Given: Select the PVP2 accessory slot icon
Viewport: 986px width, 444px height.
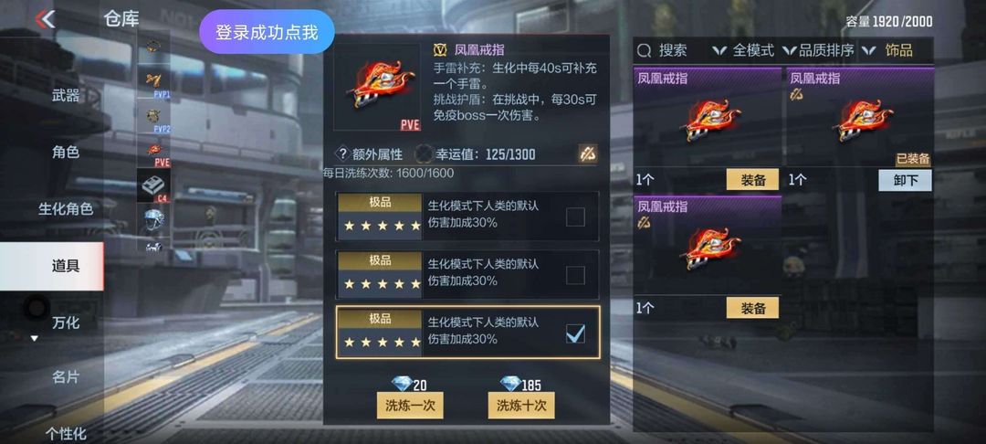Looking at the screenshot, I should (x=153, y=118).
